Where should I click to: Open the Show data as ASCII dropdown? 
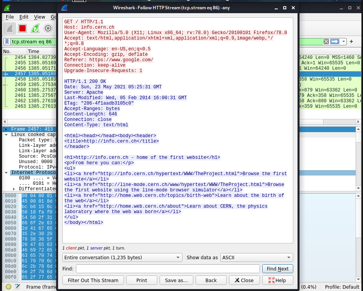point(256,257)
